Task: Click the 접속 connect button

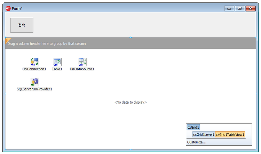Action: (x=22, y=25)
